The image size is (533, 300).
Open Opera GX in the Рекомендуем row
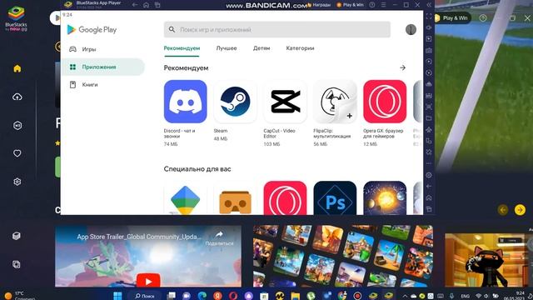click(385, 102)
